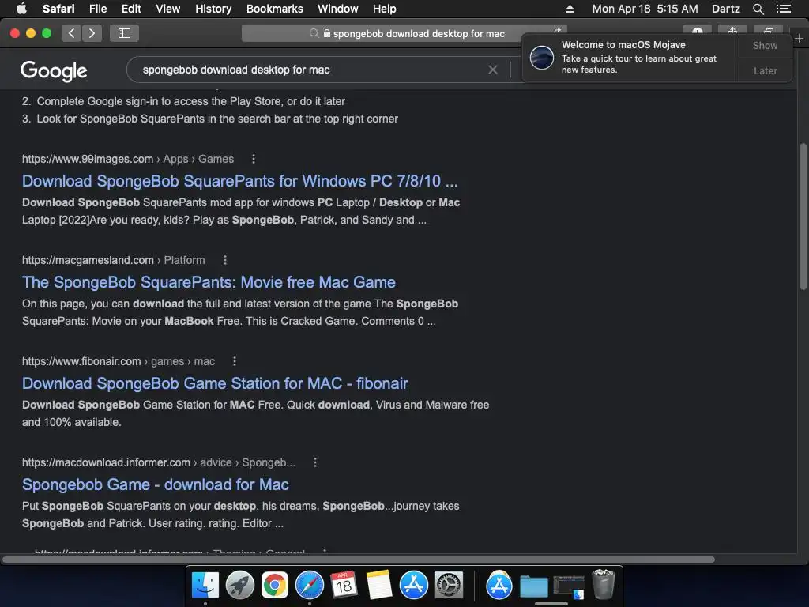This screenshot has width=809, height=607.
Task: Open Download SpongeBob SquarePants for Windows PC link
Action: [x=240, y=181]
